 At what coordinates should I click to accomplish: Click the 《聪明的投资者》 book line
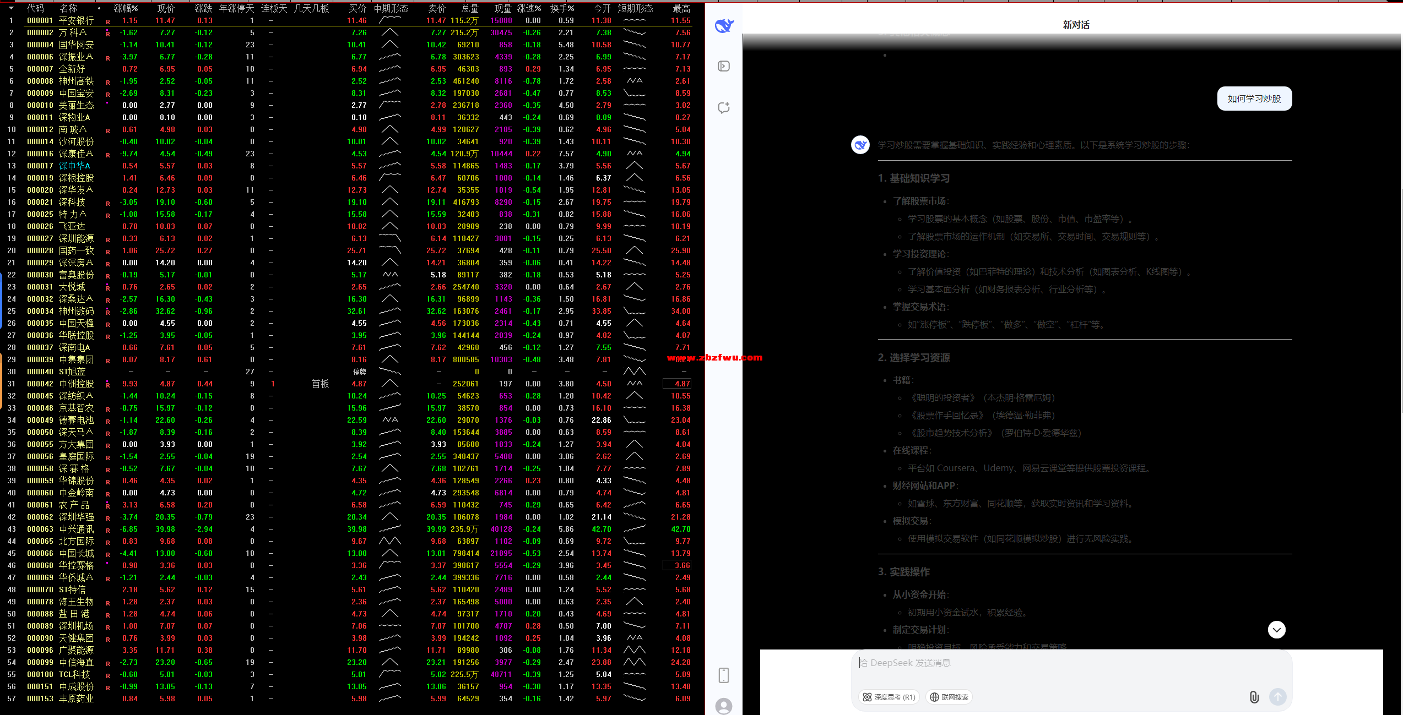coord(981,397)
